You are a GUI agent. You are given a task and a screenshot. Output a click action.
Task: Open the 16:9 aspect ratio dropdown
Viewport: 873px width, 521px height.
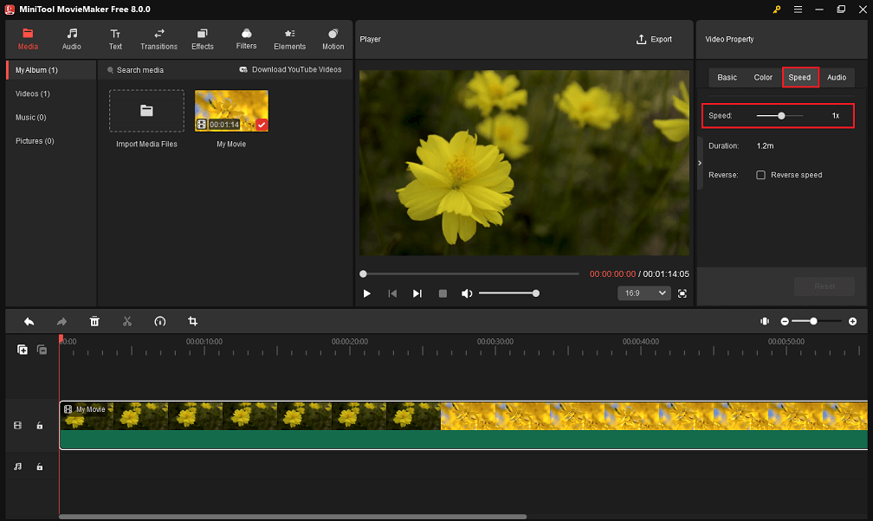coord(644,293)
